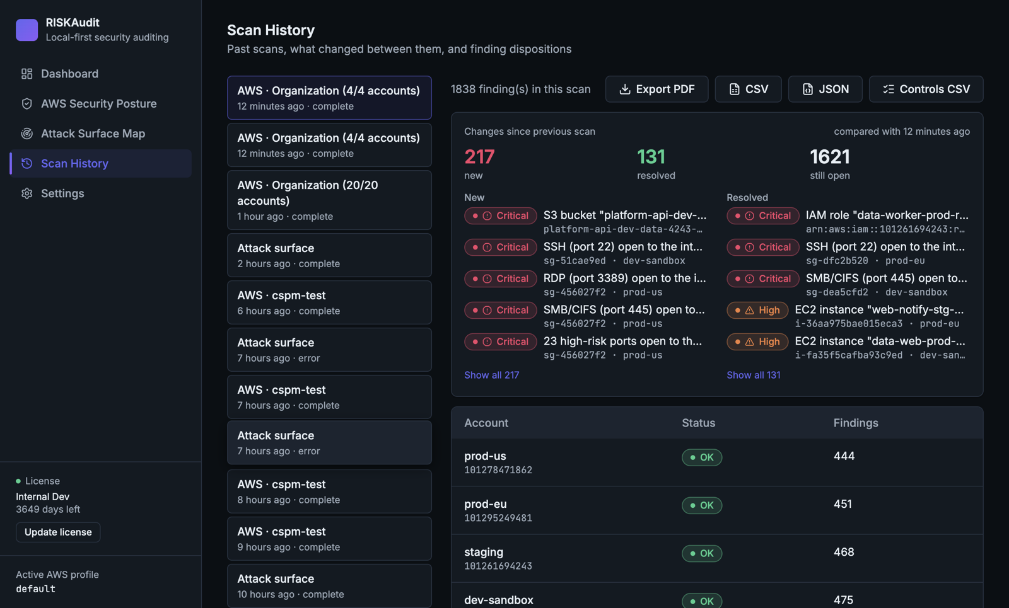1009x608 pixels.
Task: Click the OK status badge for prod-eu
Action: click(702, 505)
